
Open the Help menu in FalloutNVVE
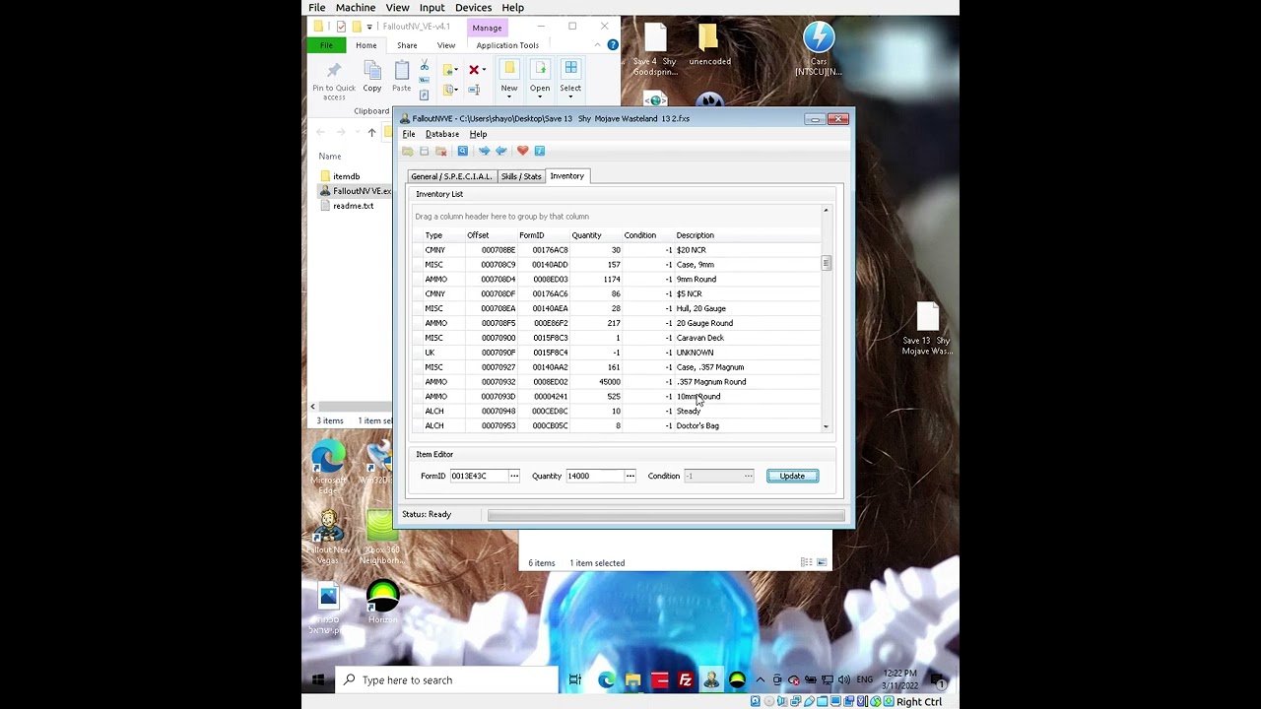(478, 134)
